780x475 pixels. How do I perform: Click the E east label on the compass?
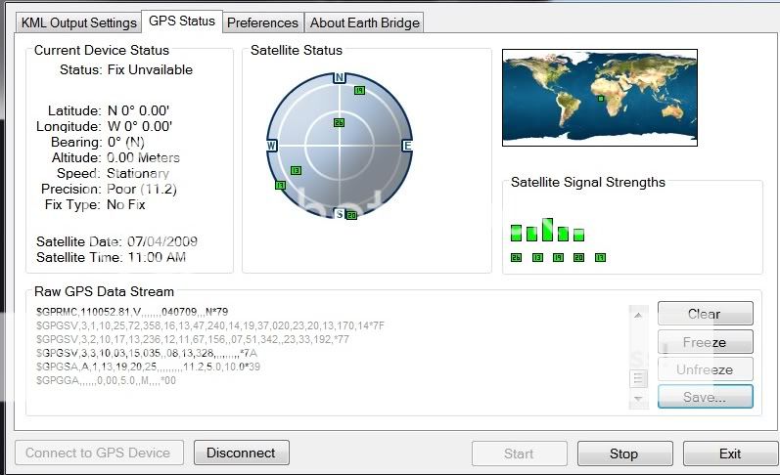point(407,146)
